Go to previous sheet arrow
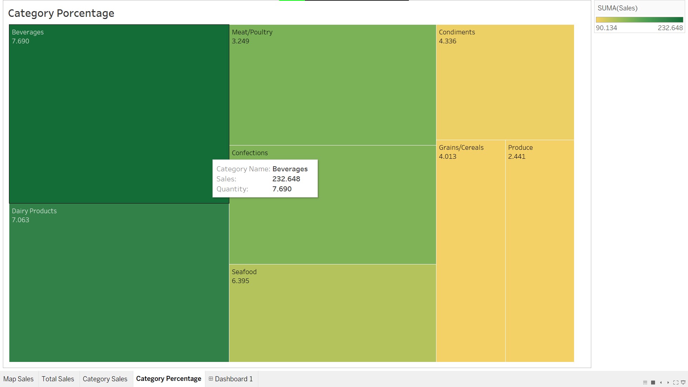688x387 pixels. pos(661,383)
